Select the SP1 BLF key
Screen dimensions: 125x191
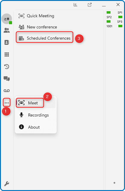pos(114,12)
